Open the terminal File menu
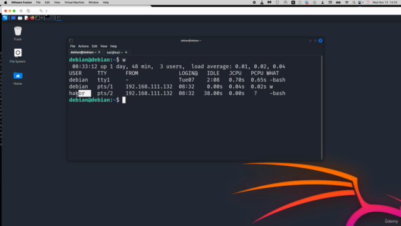 coord(73,46)
